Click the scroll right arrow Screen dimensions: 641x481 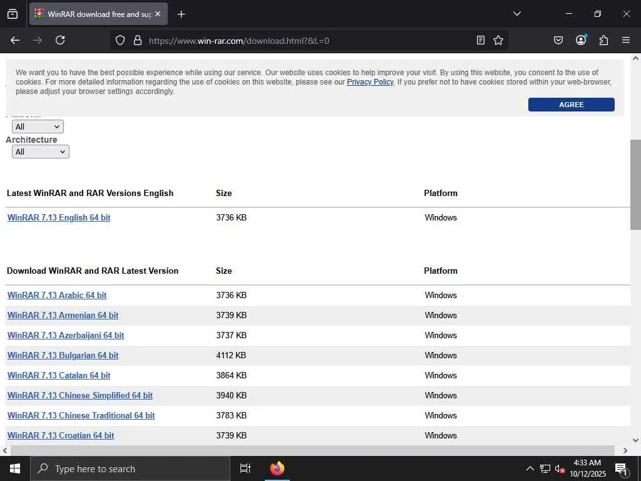click(625, 450)
